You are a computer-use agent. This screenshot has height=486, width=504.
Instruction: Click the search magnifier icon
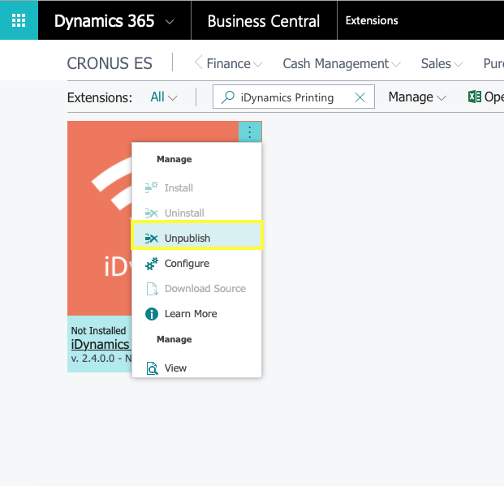pos(227,97)
